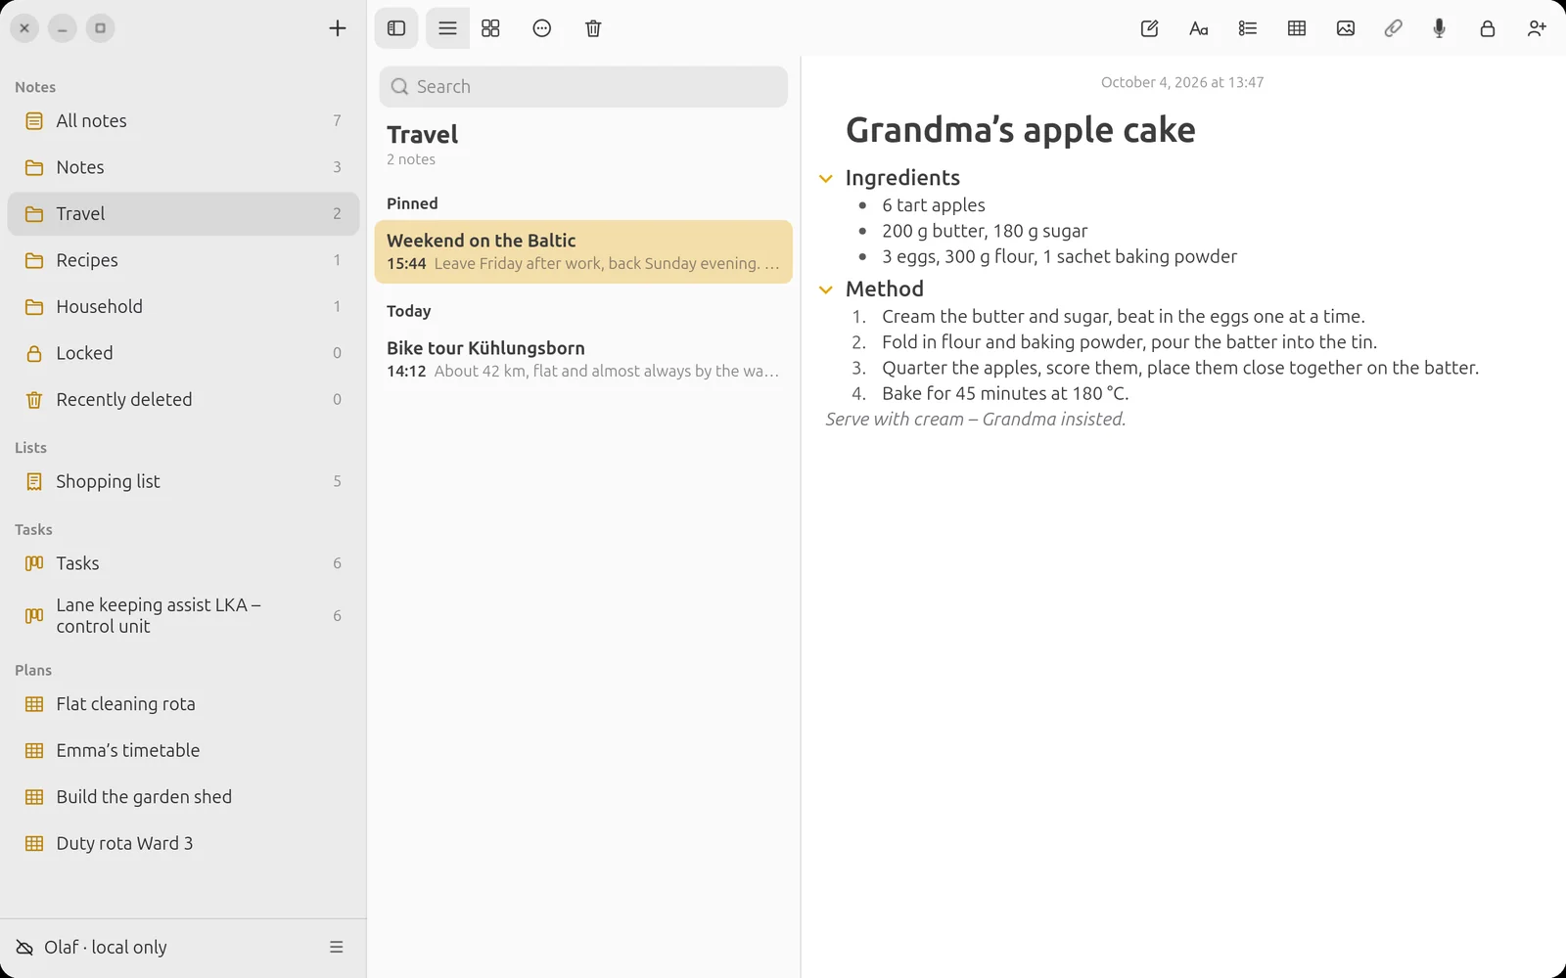
Task: Open the Locked folder
Action: point(183,353)
